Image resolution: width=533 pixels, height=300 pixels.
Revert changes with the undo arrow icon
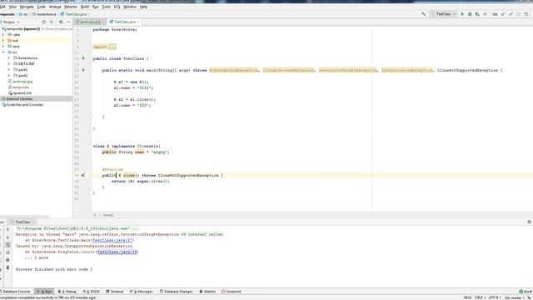pos(526,14)
